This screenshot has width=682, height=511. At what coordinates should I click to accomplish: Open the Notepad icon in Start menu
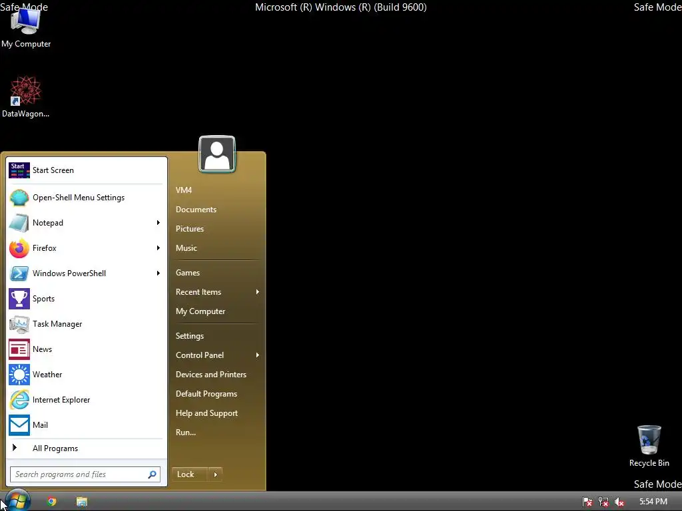pyautogui.click(x=19, y=223)
